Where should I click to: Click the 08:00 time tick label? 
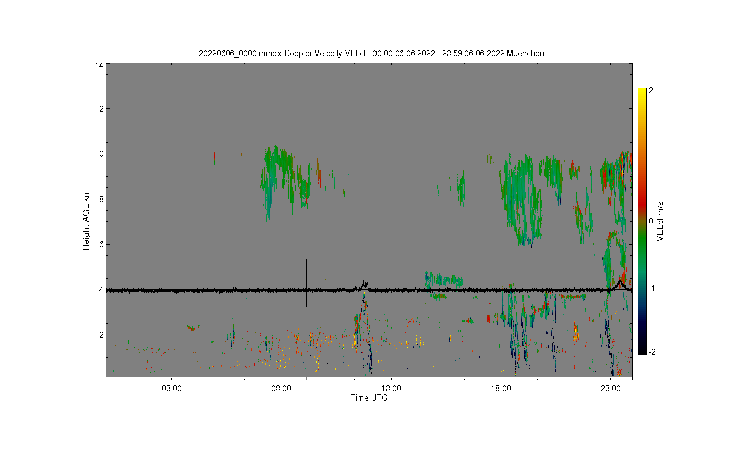click(281, 388)
